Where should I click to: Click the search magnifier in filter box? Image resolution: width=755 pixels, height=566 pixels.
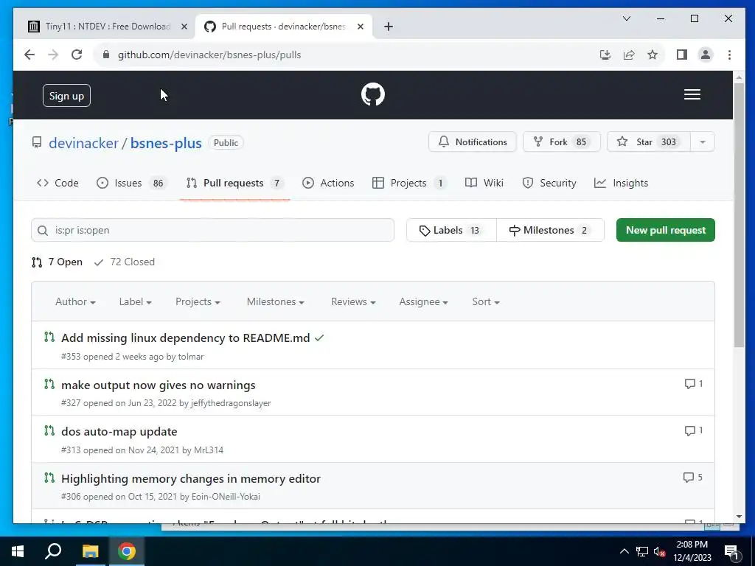point(43,231)
